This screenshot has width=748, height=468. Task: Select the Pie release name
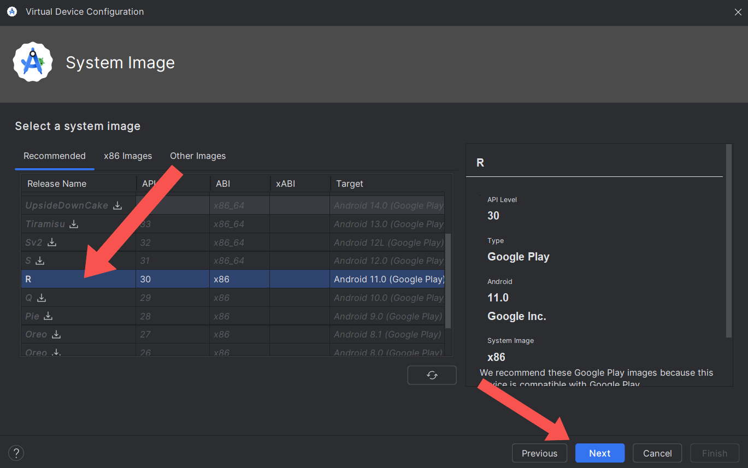pyautogui.click(x=32, y=316)
